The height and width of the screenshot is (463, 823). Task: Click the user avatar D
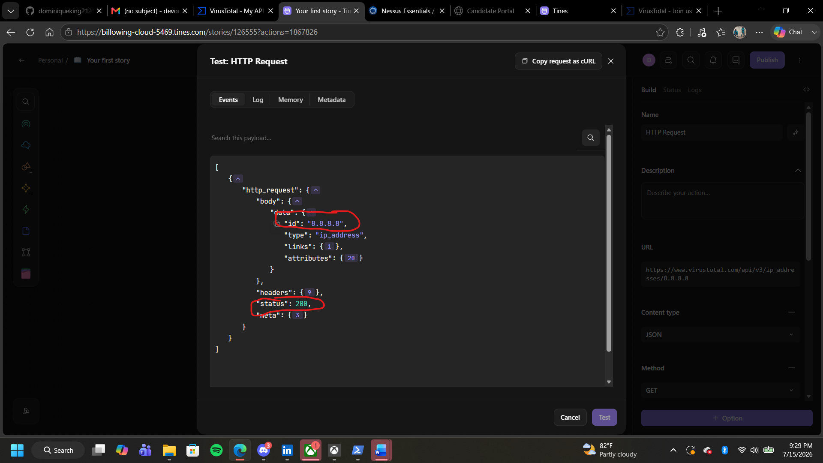tap(649, 60)
